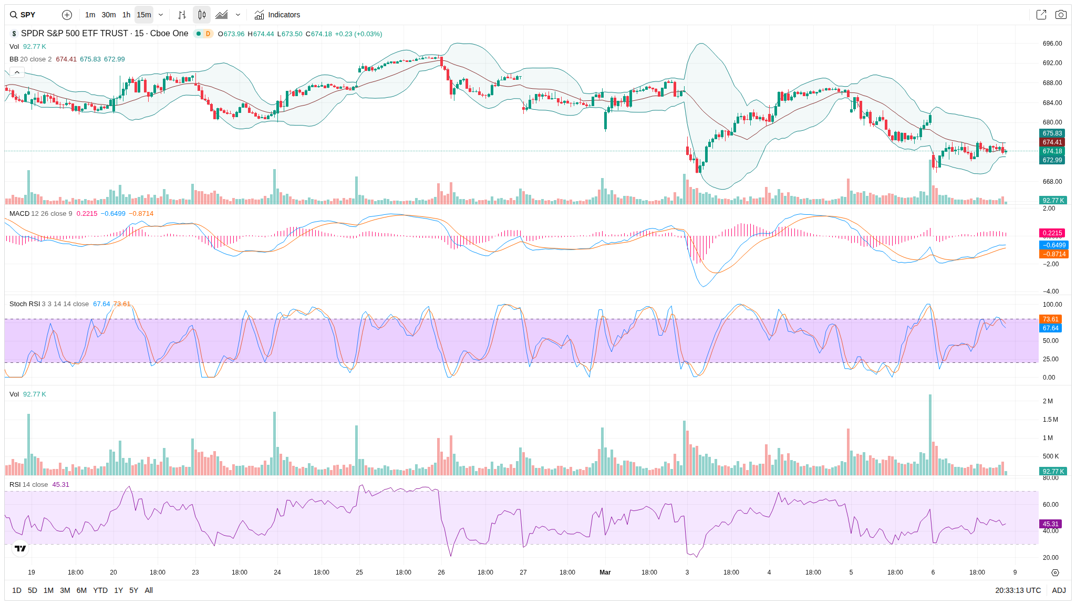Collapse the indicator legend chevron
1076x605 pixels.
[17, 72]
